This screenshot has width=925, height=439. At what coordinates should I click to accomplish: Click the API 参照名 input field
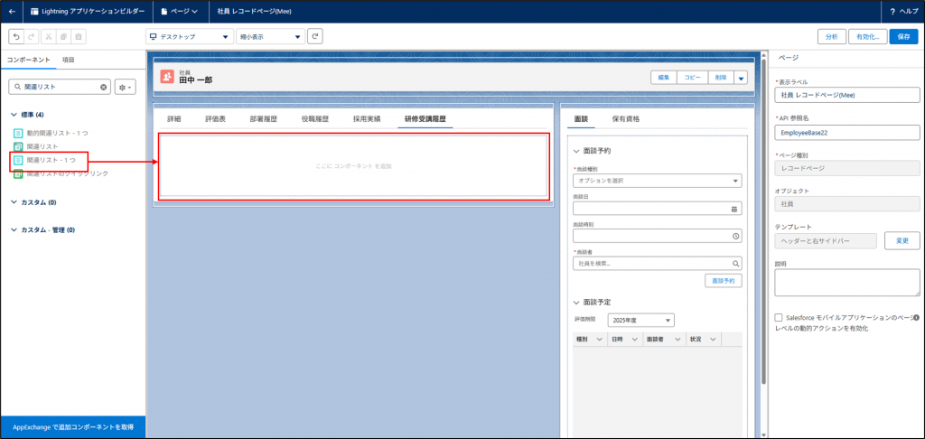click(x=846, y=132)
